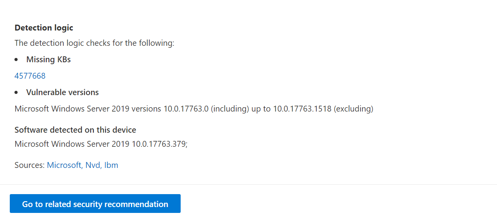
Task: Click version number 10.0.17763.1518 in vulnerable range
Action: 302,109
